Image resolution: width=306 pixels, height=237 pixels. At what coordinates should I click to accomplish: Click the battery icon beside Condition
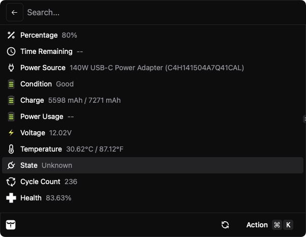coord(11,84)
